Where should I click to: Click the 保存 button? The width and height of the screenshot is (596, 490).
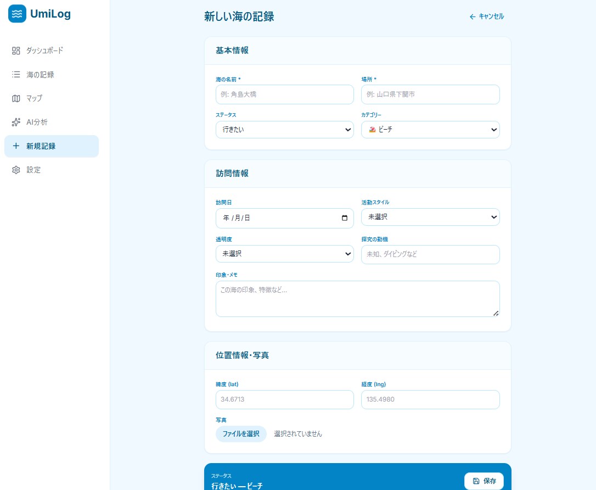[x=484, y=481]
